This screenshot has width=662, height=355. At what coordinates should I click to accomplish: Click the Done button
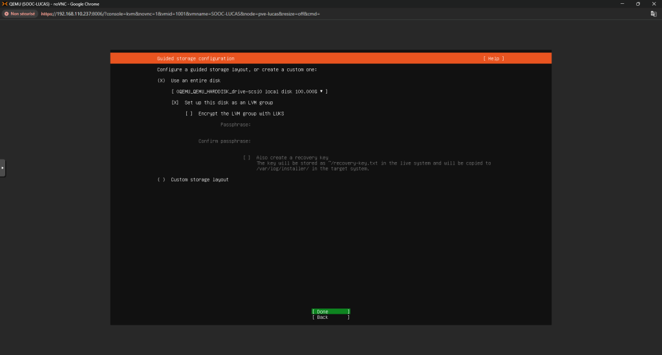click(330, 311)
